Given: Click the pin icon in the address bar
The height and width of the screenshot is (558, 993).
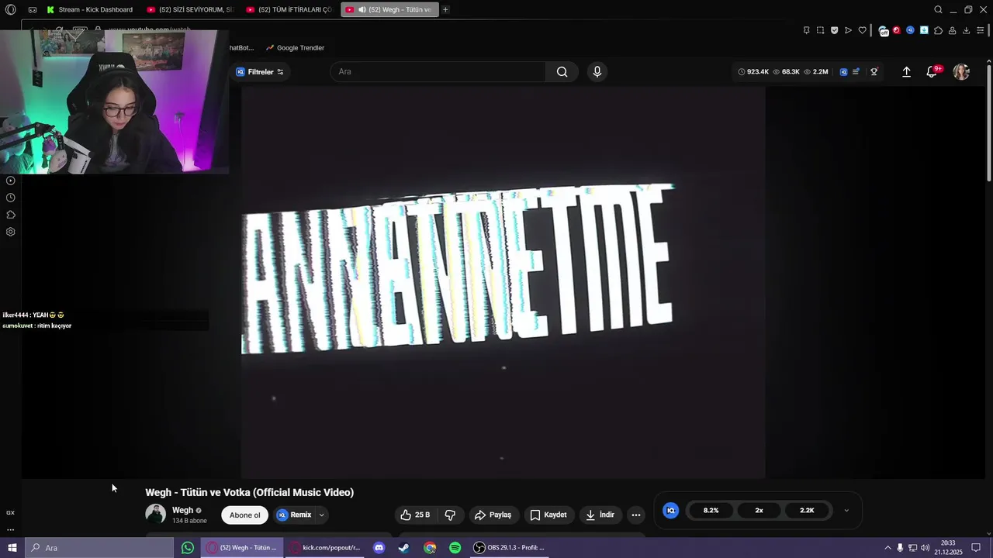Looking at the screenshot, I should [x=806, y=30].
